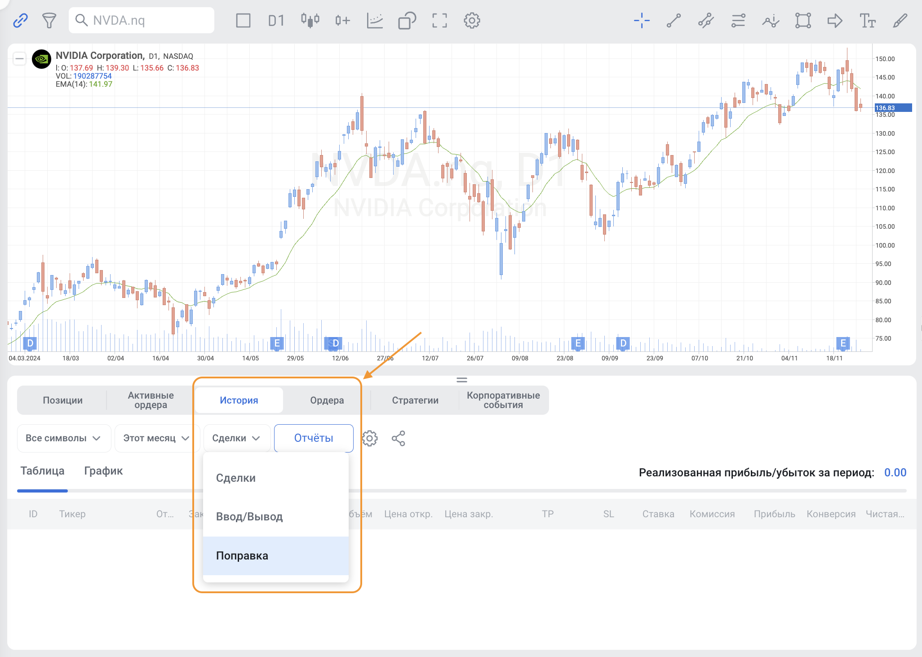Click the panel resize drag handle

coord(461,380)
